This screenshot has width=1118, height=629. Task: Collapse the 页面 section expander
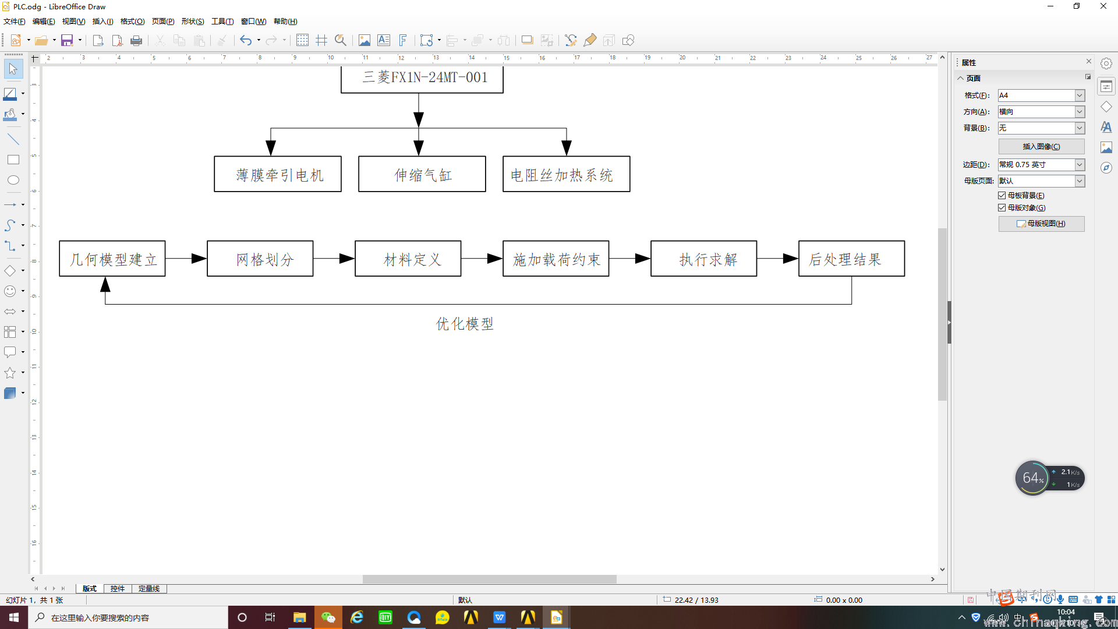[961, 78]
